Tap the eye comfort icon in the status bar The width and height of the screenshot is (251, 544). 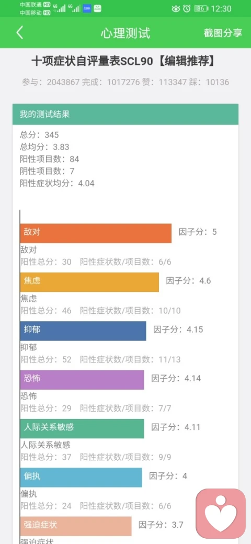click(176, 9)
